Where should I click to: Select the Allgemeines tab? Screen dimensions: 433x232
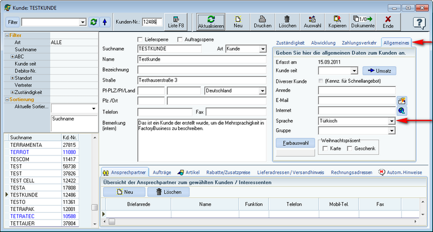tap(396, 43)
